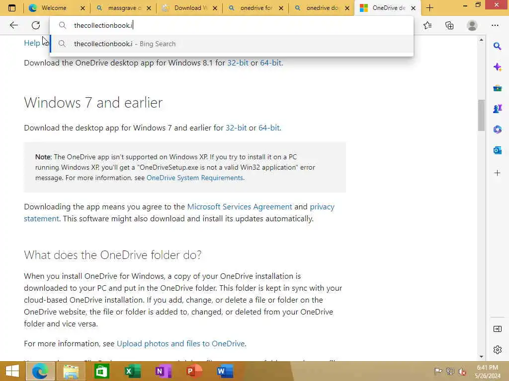Open Windows 8.1 32-bit download link
Screen dimensions: 509x381
pyautogui.click(x=238, y=63)
